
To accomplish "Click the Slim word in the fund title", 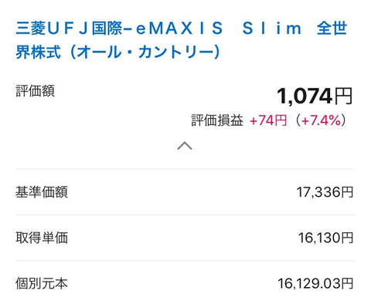I will coord(272,29).
